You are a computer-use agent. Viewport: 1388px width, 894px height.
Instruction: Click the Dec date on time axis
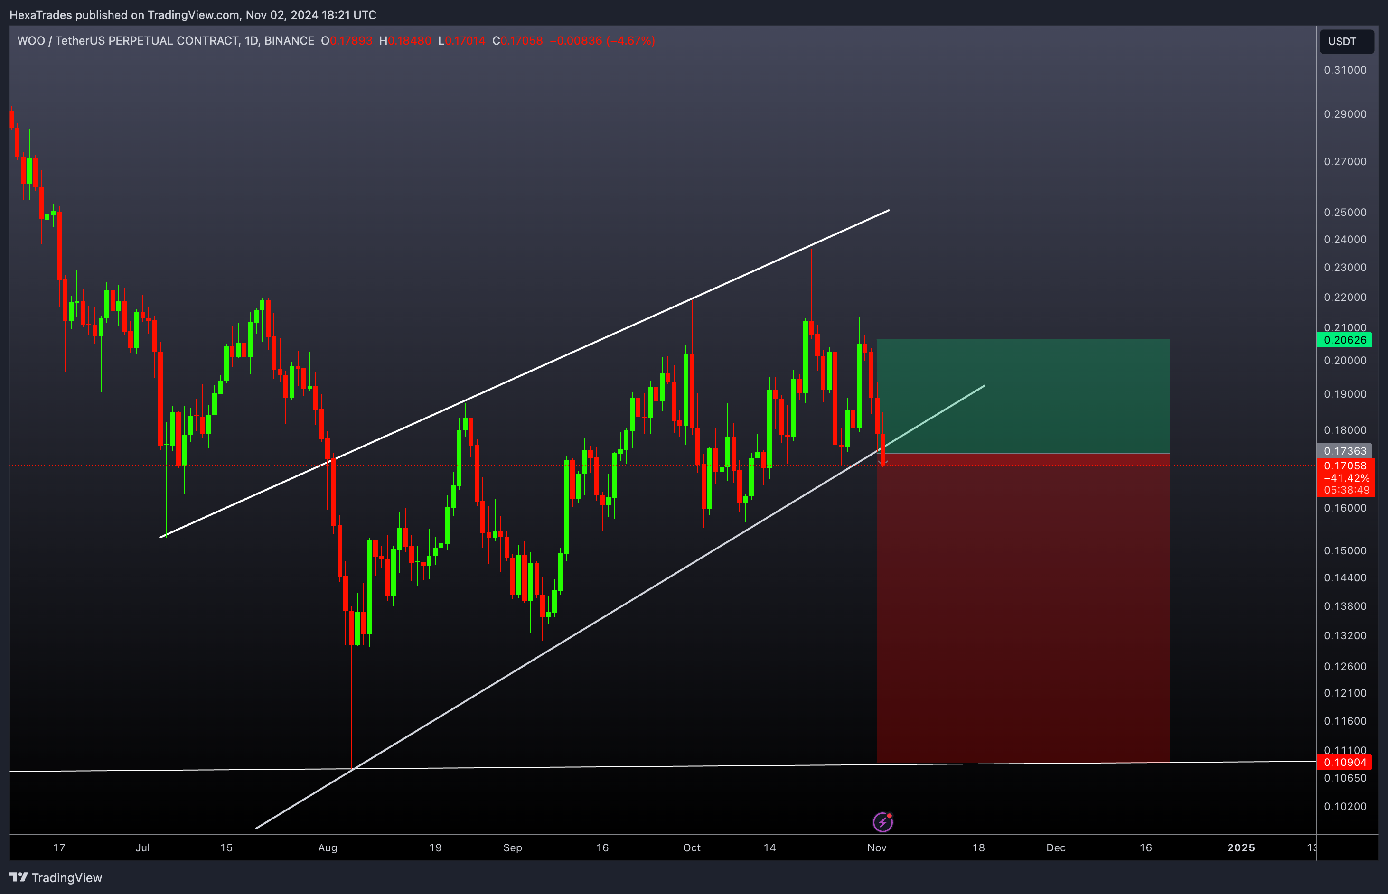click(1055, 847)
